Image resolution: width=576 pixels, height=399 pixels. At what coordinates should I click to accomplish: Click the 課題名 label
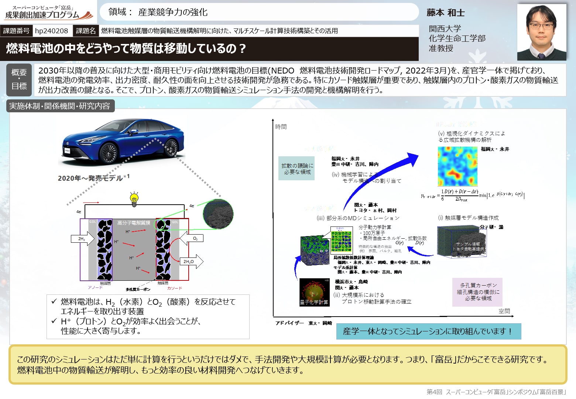(x=86, y=31)
